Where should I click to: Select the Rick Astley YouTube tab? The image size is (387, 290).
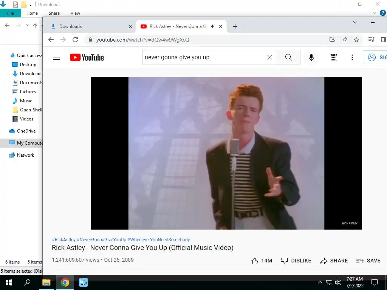tap(178, 26)
